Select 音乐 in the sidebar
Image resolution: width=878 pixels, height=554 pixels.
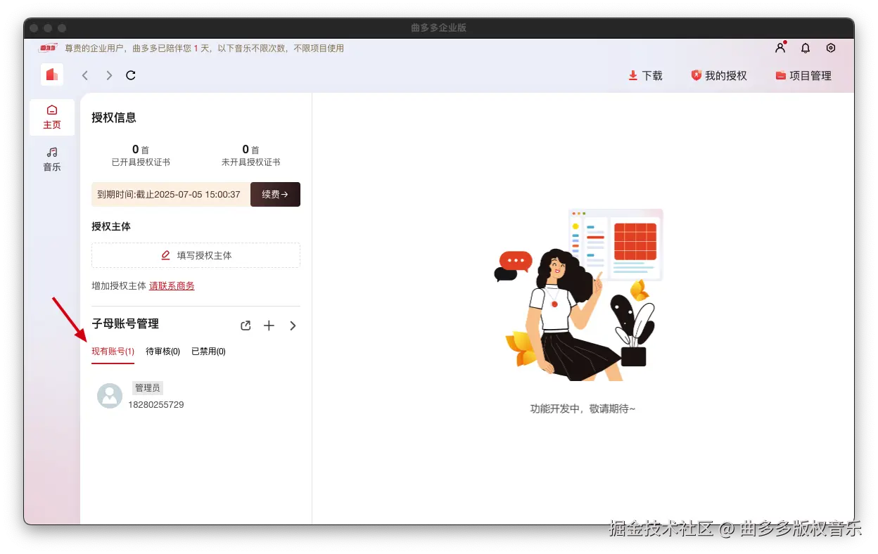coord(52,160)
